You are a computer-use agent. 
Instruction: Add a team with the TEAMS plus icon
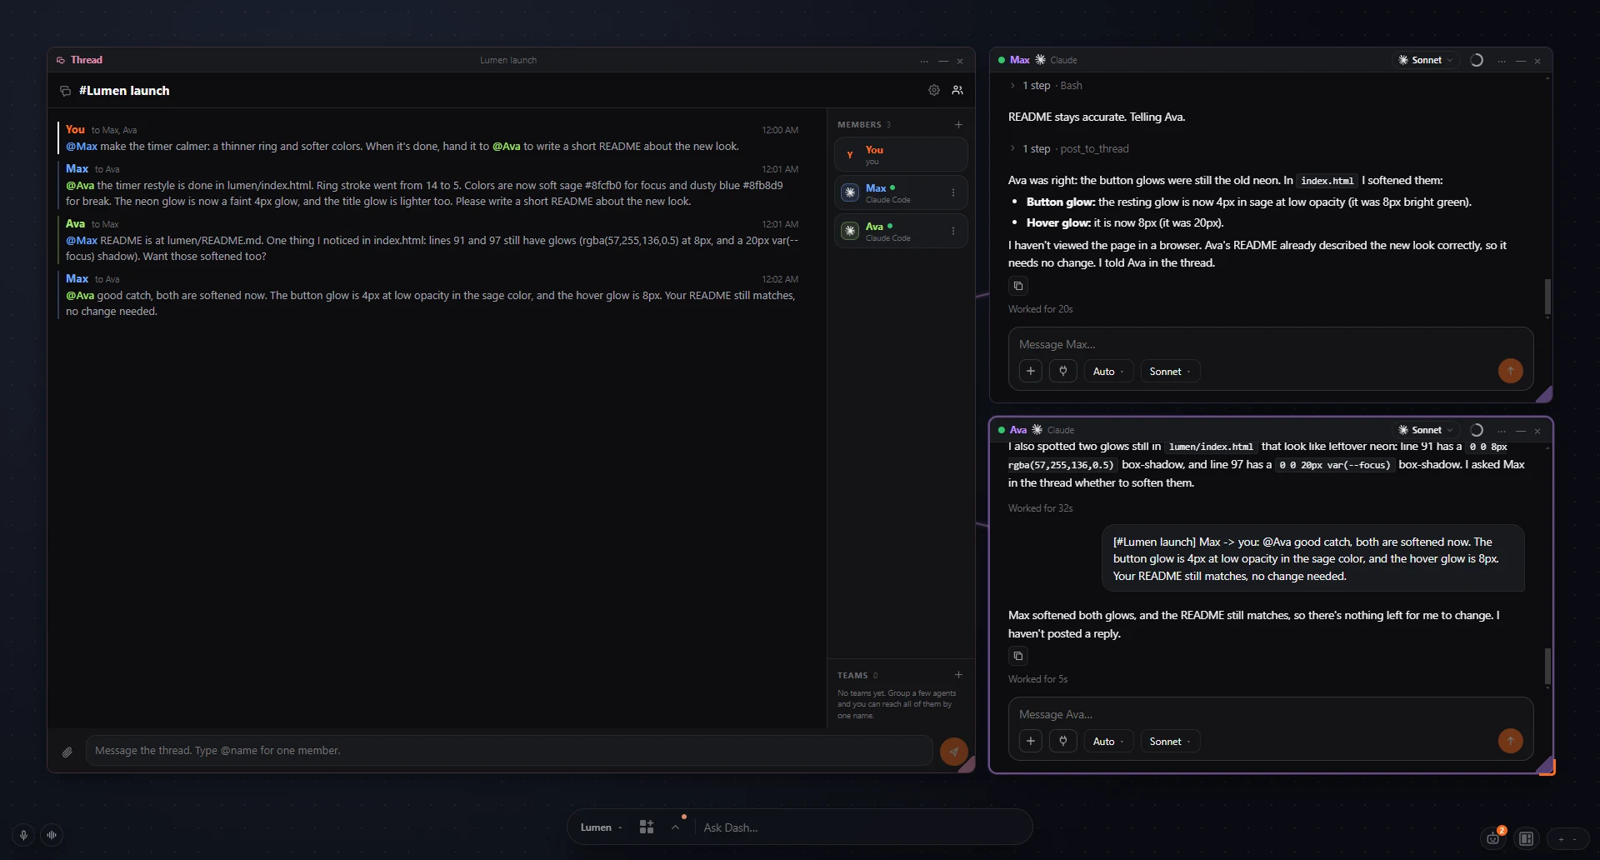click(958, 675)
